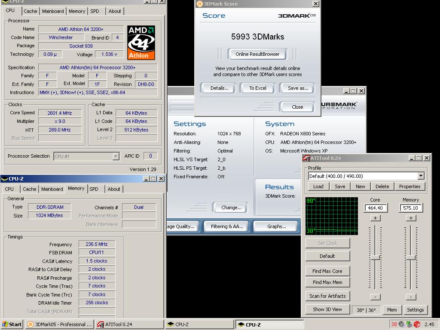Open the Mem button in ATITool

(x=392, y=310)
